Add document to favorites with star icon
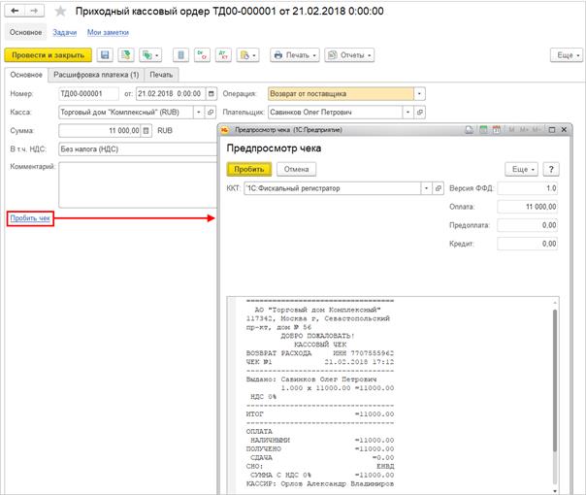This screenshot has width=586, height=495. (x=61, y=12)
